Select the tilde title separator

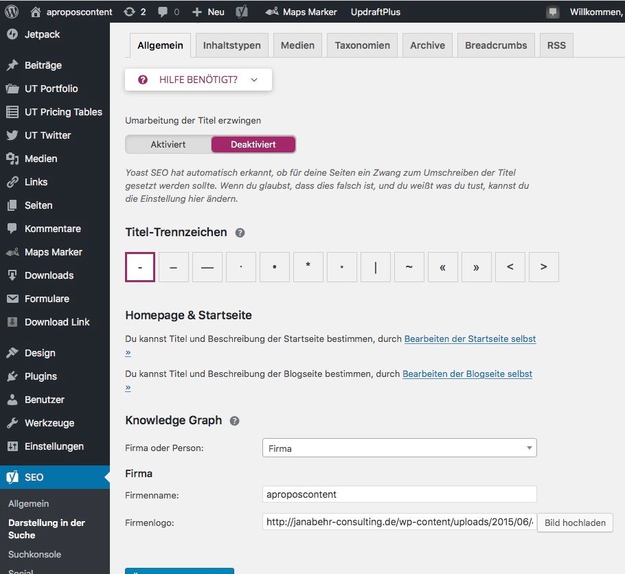point(409,267)
